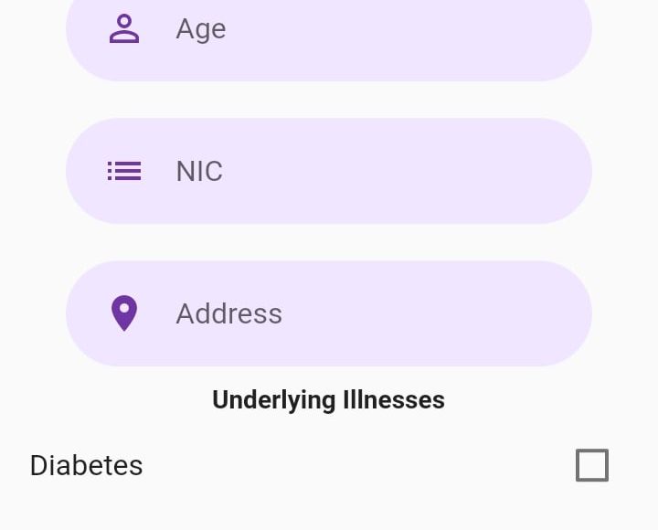Tick the Diabetes checkbox
Image resolution: width=658 pixels, height=530 pixels.
point(592,465)
